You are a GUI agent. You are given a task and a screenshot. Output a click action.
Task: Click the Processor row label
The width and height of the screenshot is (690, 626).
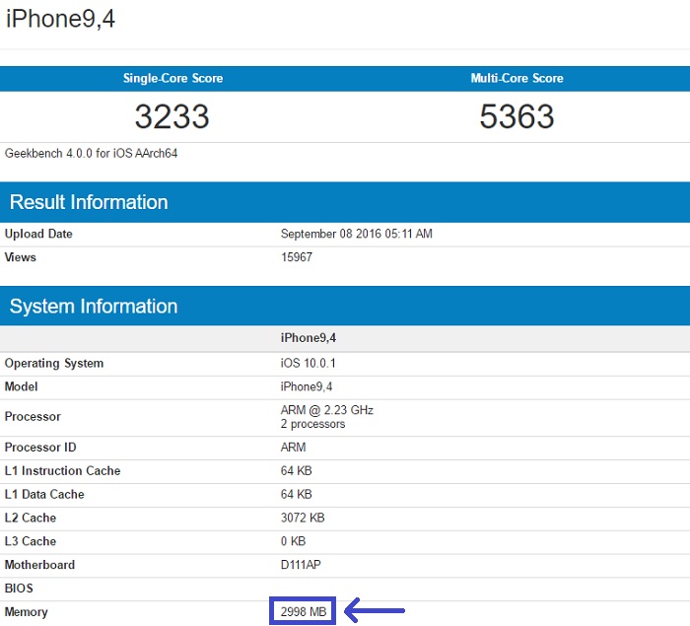(33, 416)
